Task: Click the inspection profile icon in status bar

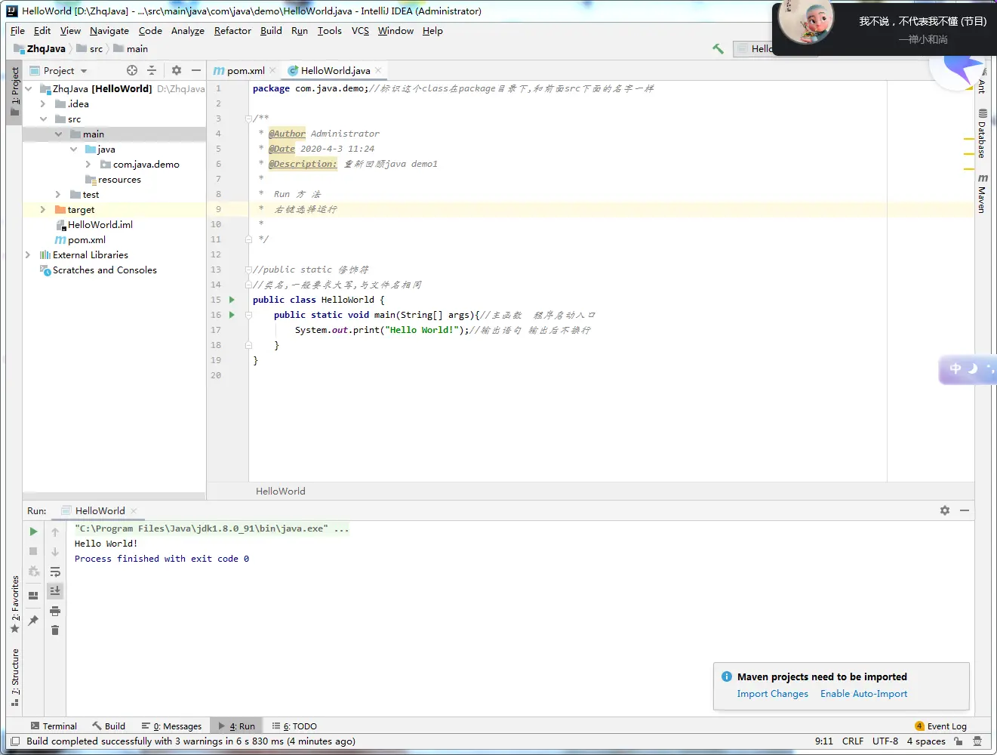Action: (x=977, y=741)
